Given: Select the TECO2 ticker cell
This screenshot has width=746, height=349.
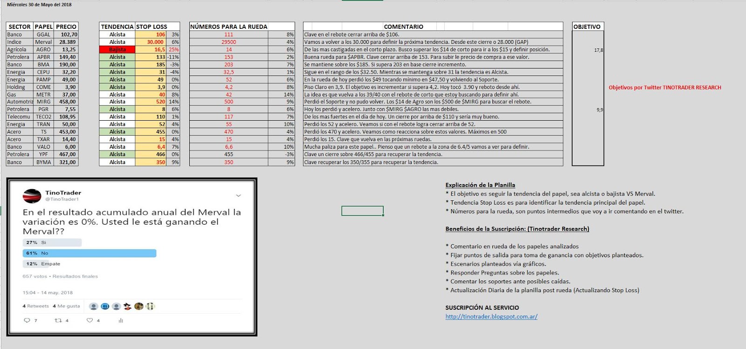Looking at the screenshot, I should pyautogui.click(x=43, y=116).
